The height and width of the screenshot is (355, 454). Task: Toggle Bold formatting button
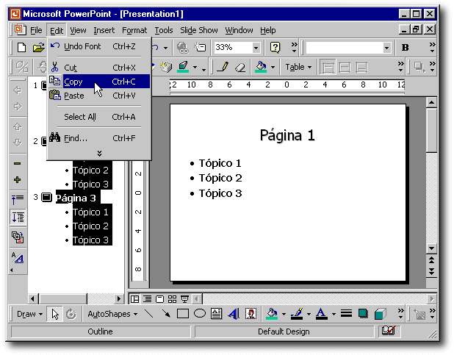click(405, 48)
